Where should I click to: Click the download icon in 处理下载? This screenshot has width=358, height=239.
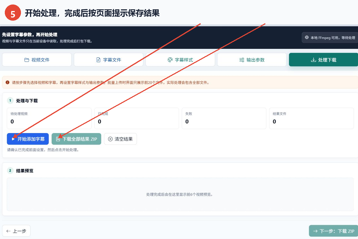[313, 60]
